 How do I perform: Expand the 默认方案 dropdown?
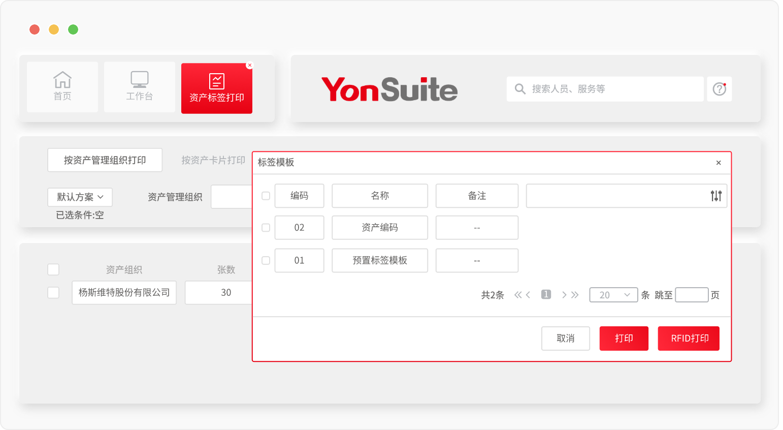(x=80, y=197)
